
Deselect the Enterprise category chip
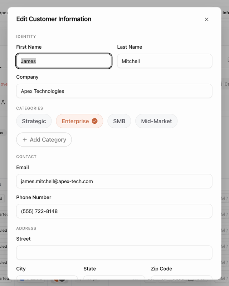[x=79, y=121]
